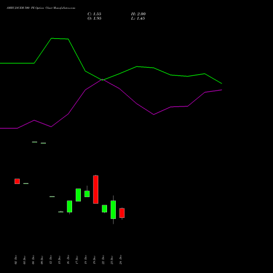Click the tall red candlestick for 19 Dec
Image resolution: width=273 pixels, height=273 pixels.
coord(96,189)
